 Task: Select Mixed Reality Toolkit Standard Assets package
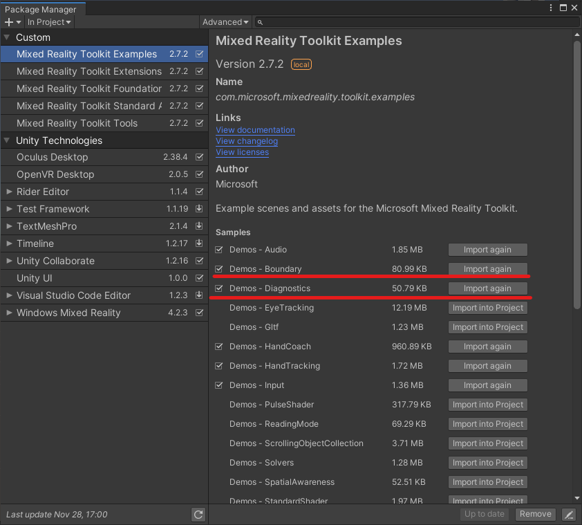pyautogui.click(x=104, y=106)
